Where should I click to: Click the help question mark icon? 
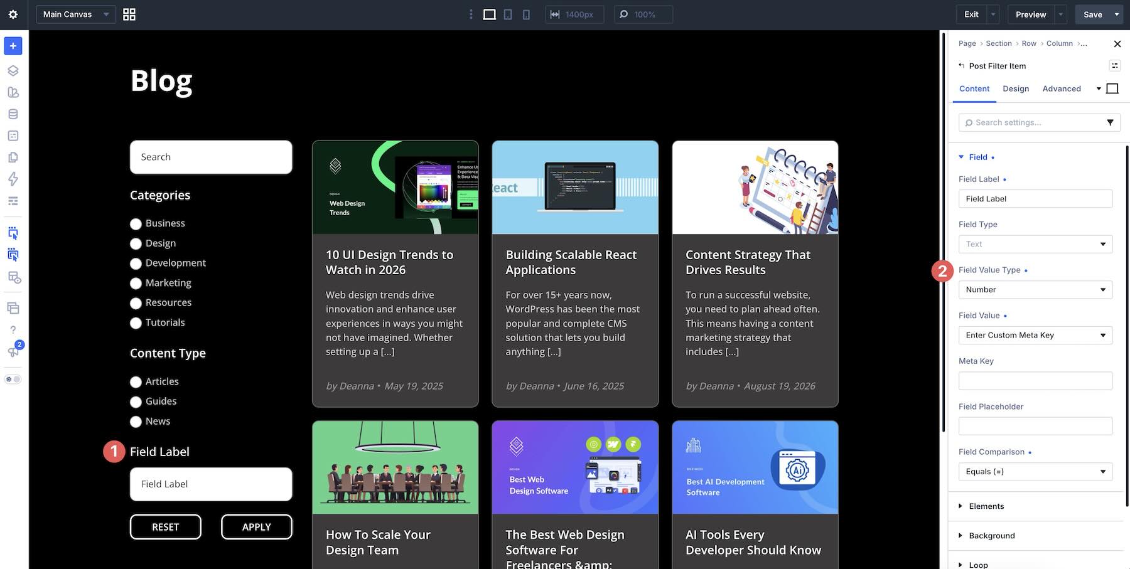pyautogui.click(x=13, y=329)
